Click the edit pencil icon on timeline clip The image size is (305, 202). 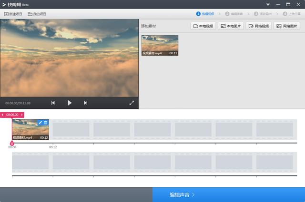tap(40, 123)
